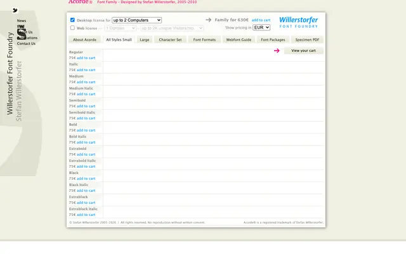Open the Specimen PDF tab
The width and height of the screenshot is (406, 254).
pyautogui.click(x=307, y=39)
